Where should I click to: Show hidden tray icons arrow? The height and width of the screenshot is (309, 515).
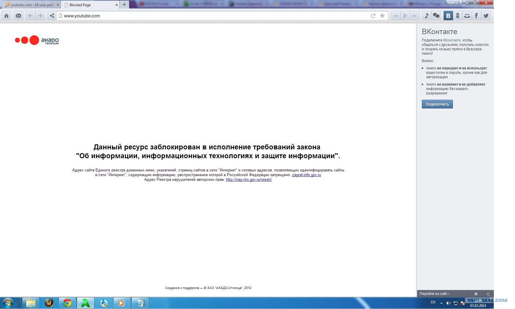(441, 303)
